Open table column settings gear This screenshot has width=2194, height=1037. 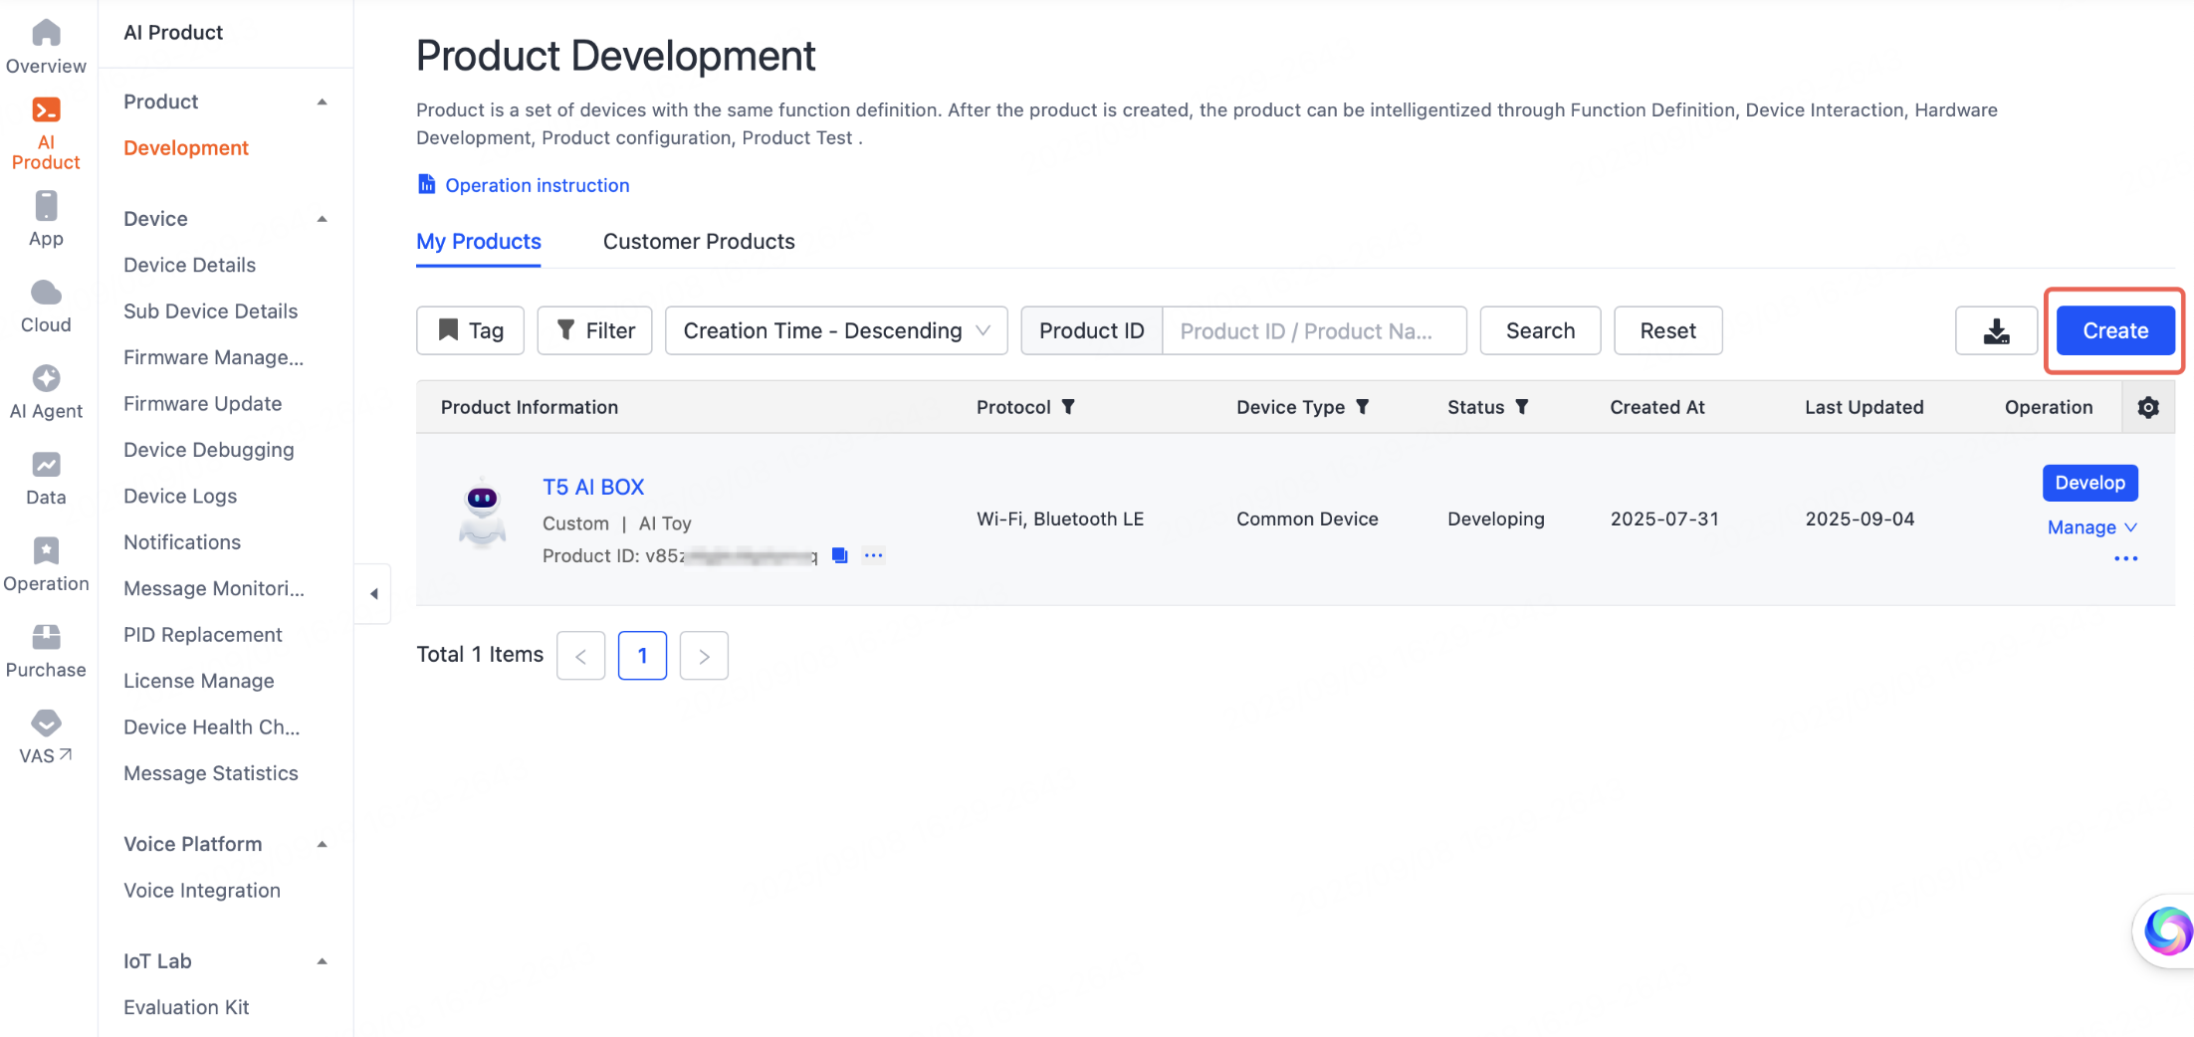pyautogui.click(x=2148, y=407)
